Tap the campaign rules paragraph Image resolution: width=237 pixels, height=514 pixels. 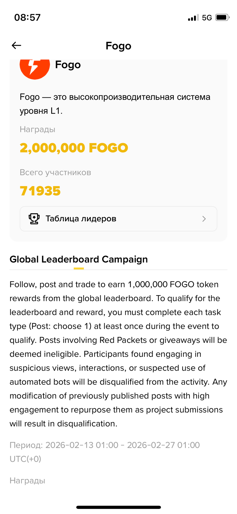118,354
